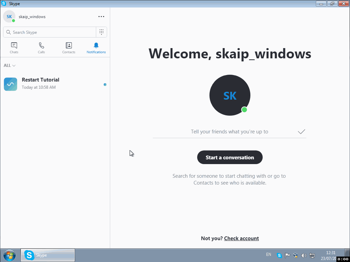Image resolution: width=350 pixels, height=262 pixels.
Task: Open the dial pad icon
Action: pos(102,32)
